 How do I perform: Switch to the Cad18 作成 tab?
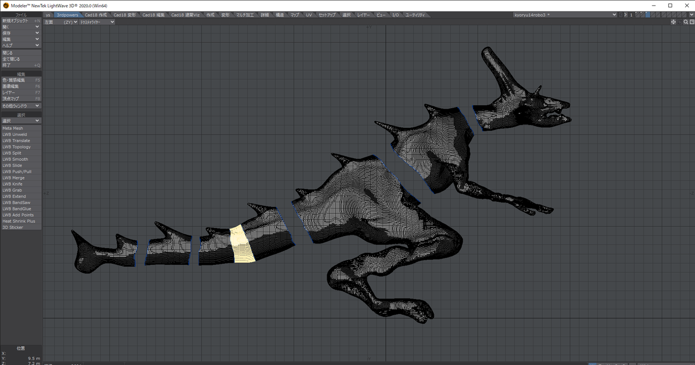96,14
